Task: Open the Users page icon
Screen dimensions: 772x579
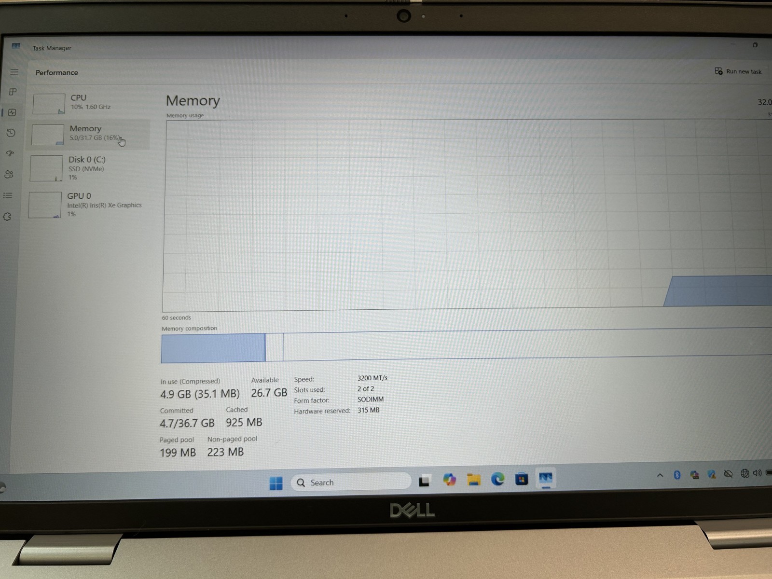Action: pos(9,174)
